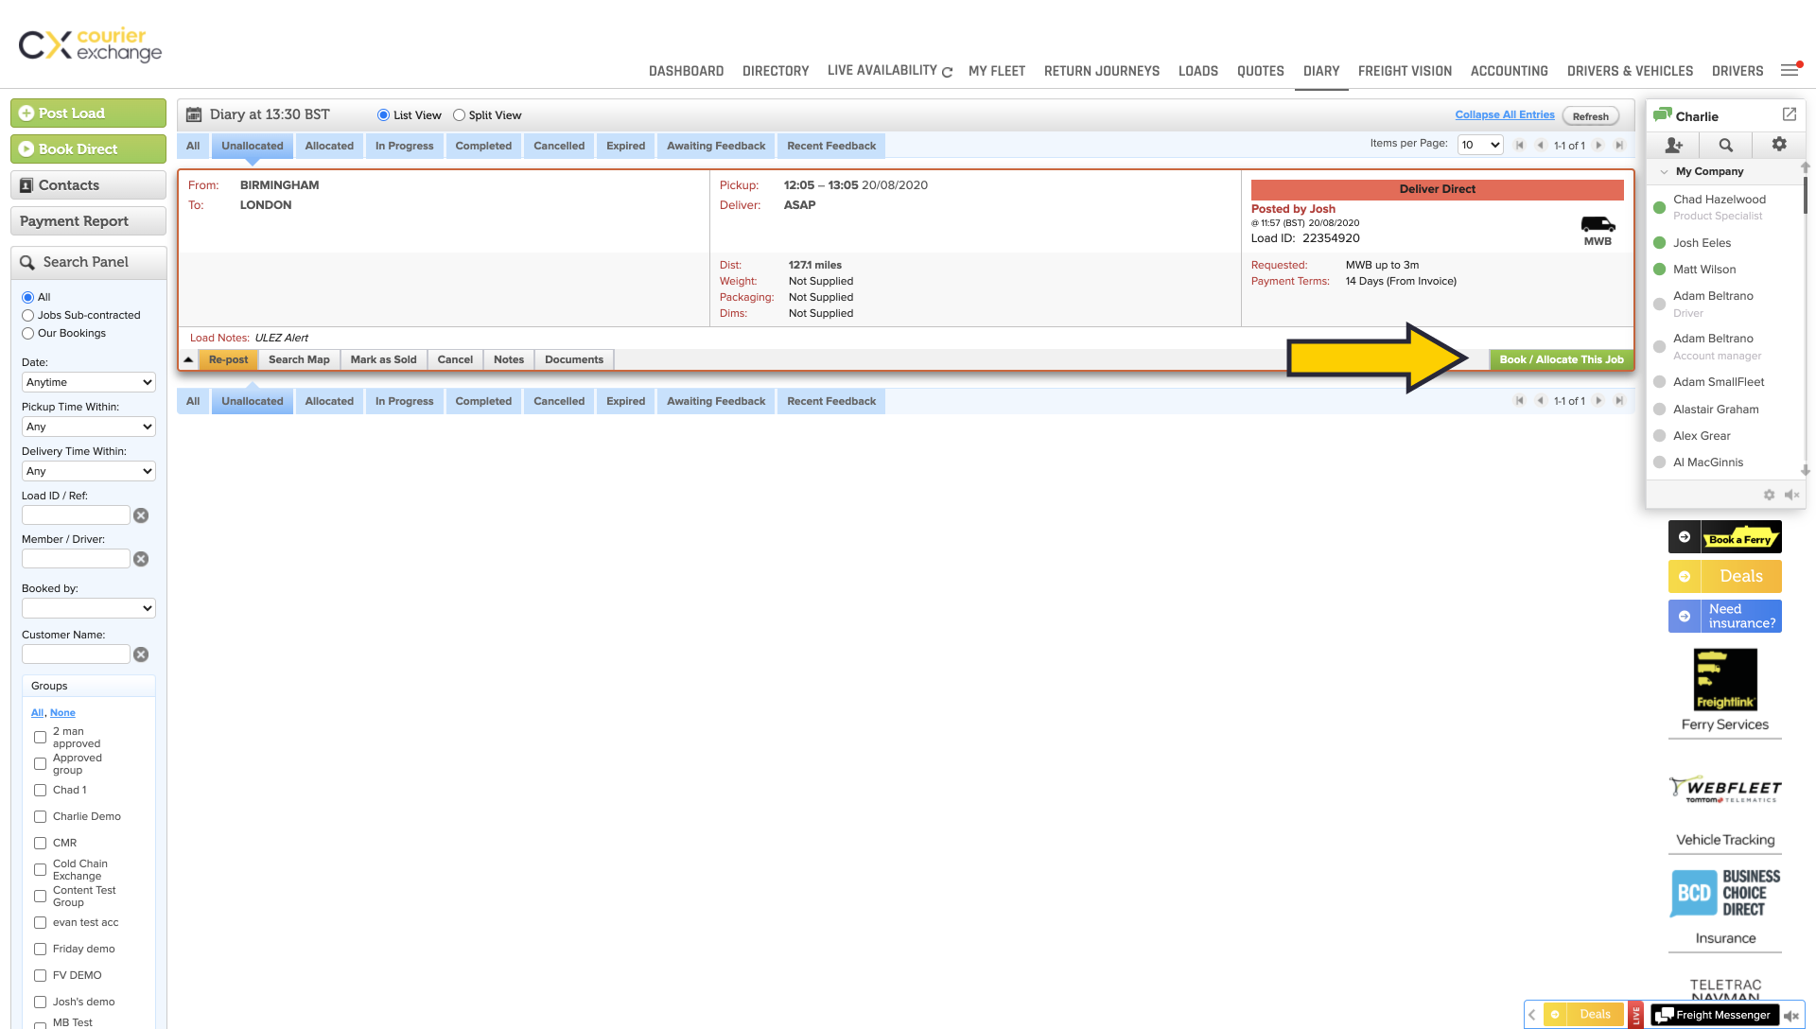The width and height of the screenshot is (1816, 1029).
Task: Click Book / Allocate This Job button
Action: click(x=1561, y=359)
